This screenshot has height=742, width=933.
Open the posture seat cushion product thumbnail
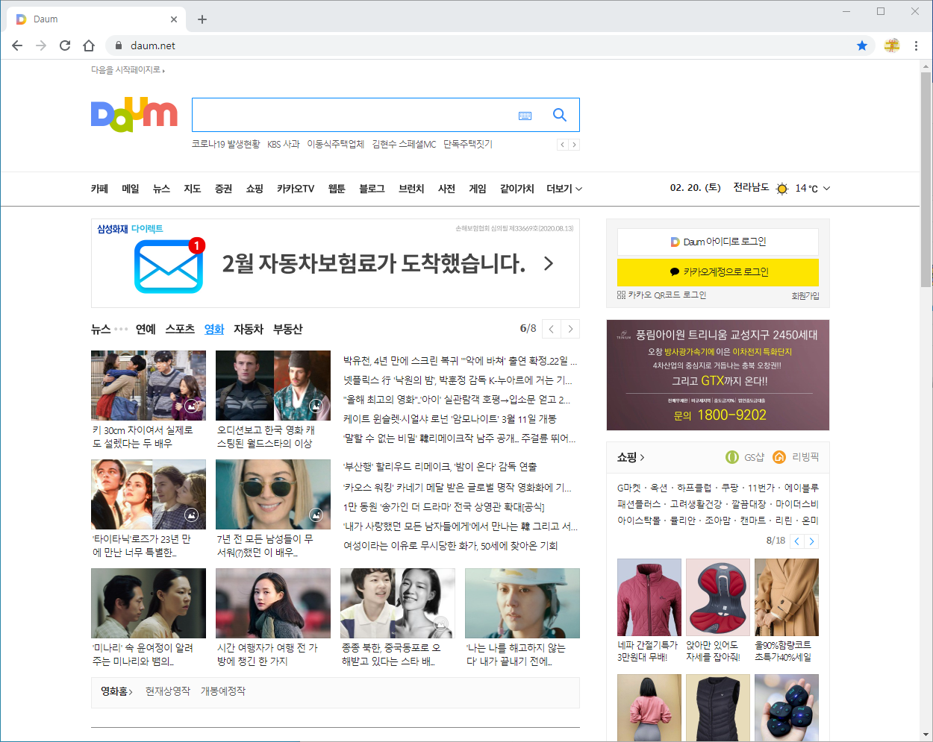[x=718, y=597]
